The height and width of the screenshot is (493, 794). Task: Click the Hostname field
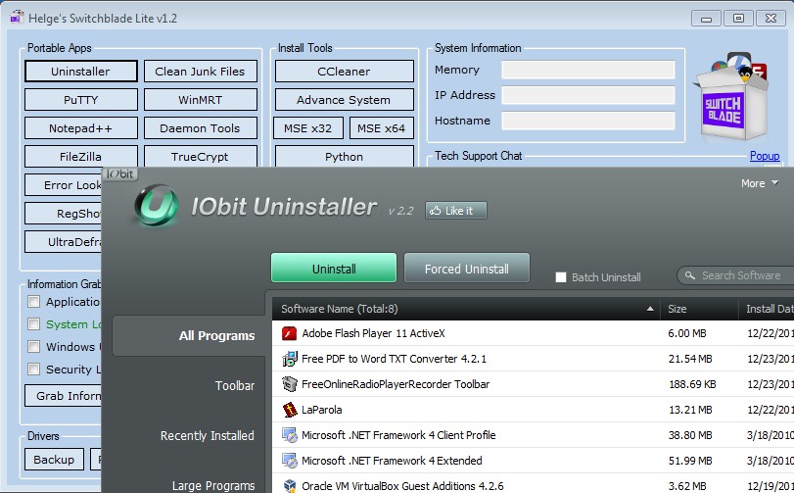587,121
